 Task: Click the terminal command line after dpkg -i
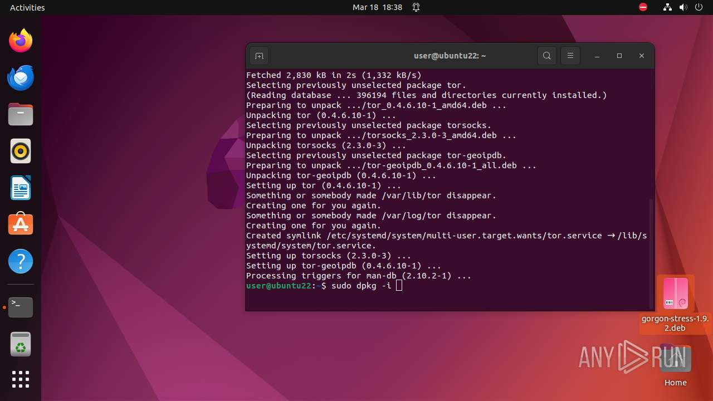[399, 286]
